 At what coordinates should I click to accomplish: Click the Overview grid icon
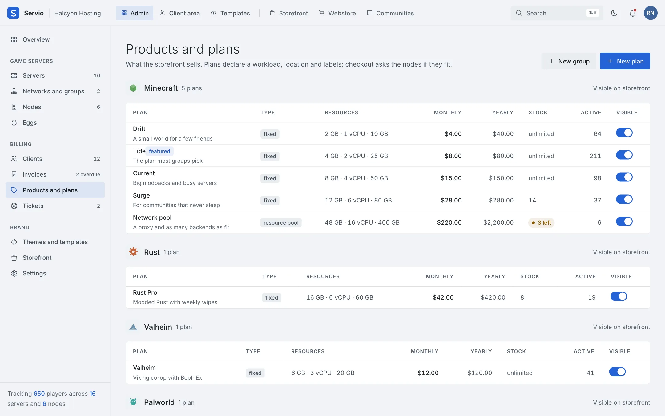coord(14,39)
